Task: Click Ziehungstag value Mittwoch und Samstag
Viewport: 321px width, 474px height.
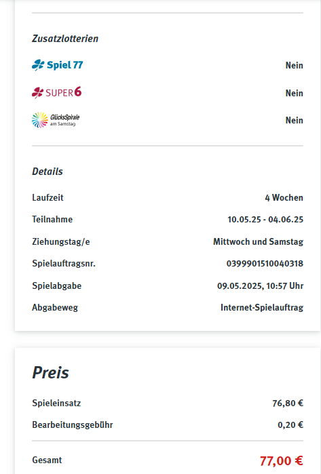Action: 258,242
